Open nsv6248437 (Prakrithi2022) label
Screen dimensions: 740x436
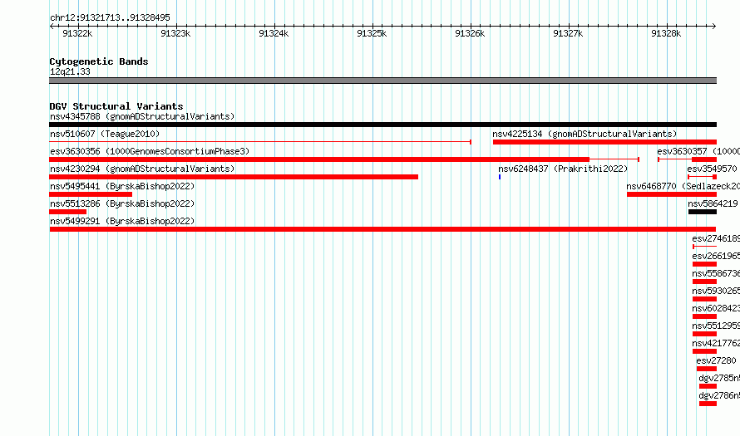coord(563,169)
